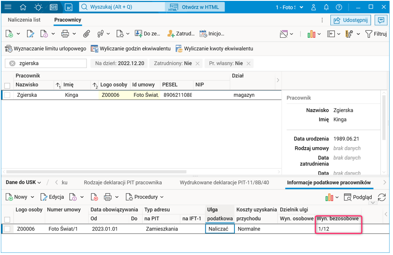
Task: Open the help question mark icon
Action: 339,7
